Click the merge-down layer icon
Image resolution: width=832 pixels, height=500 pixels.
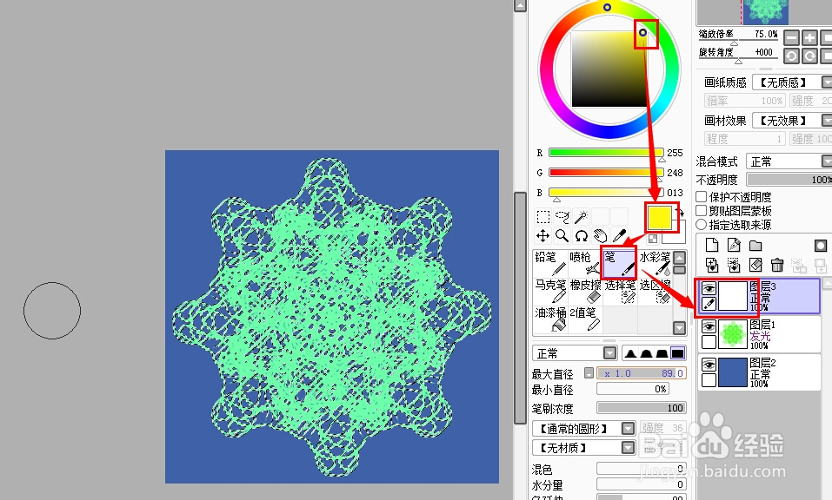click(734, 264)
